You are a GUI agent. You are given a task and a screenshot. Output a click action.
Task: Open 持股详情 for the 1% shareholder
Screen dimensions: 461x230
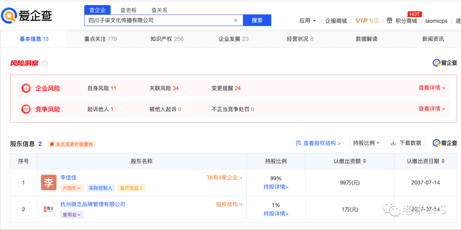276,214
